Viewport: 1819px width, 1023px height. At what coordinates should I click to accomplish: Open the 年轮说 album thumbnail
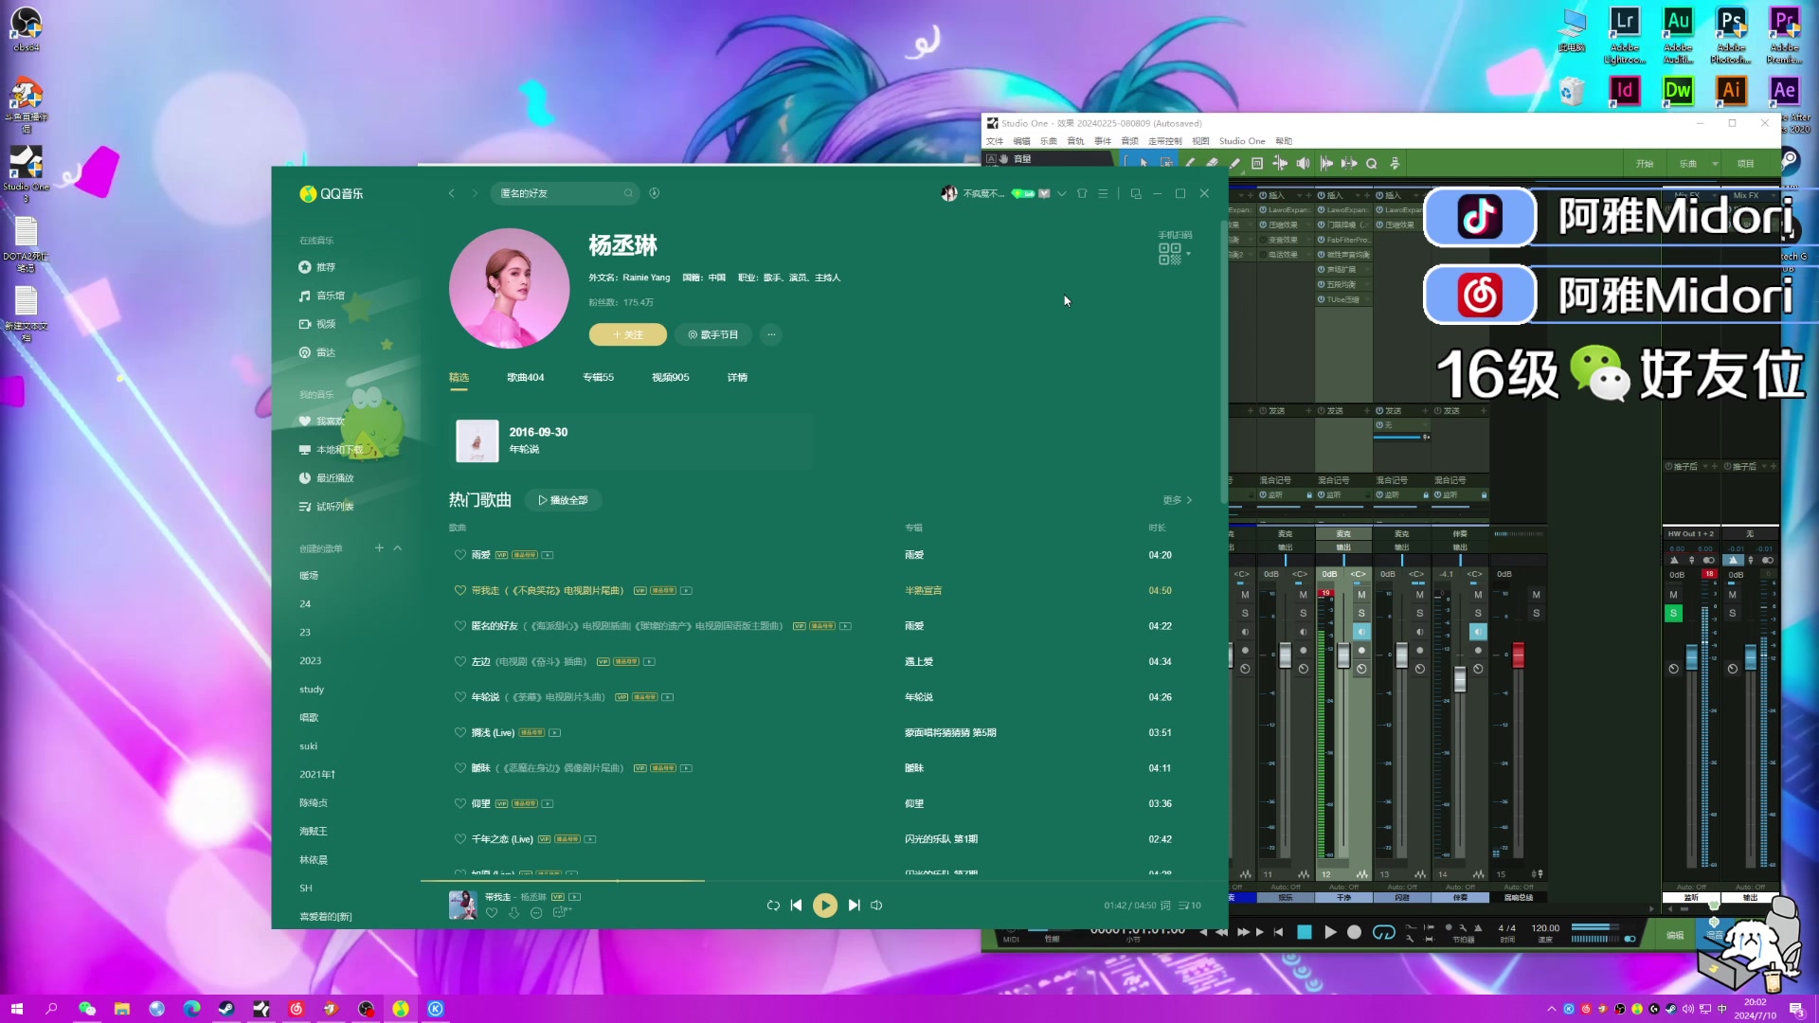point(477,441)
